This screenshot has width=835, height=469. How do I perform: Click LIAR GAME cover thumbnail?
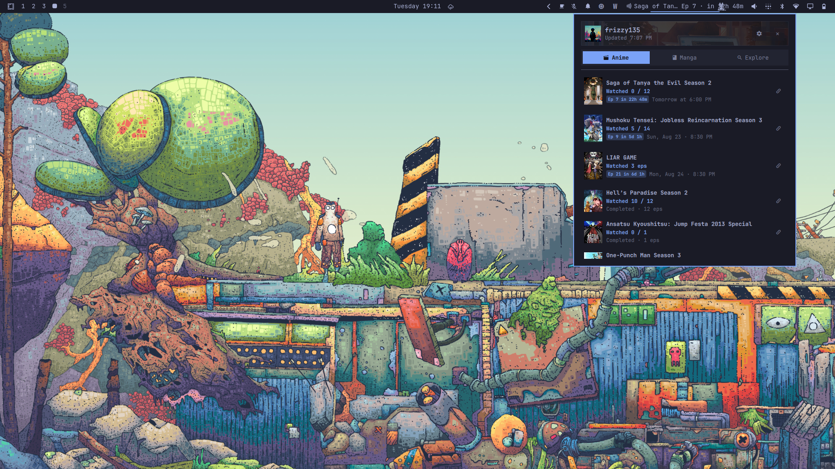[x=593, y=166]
